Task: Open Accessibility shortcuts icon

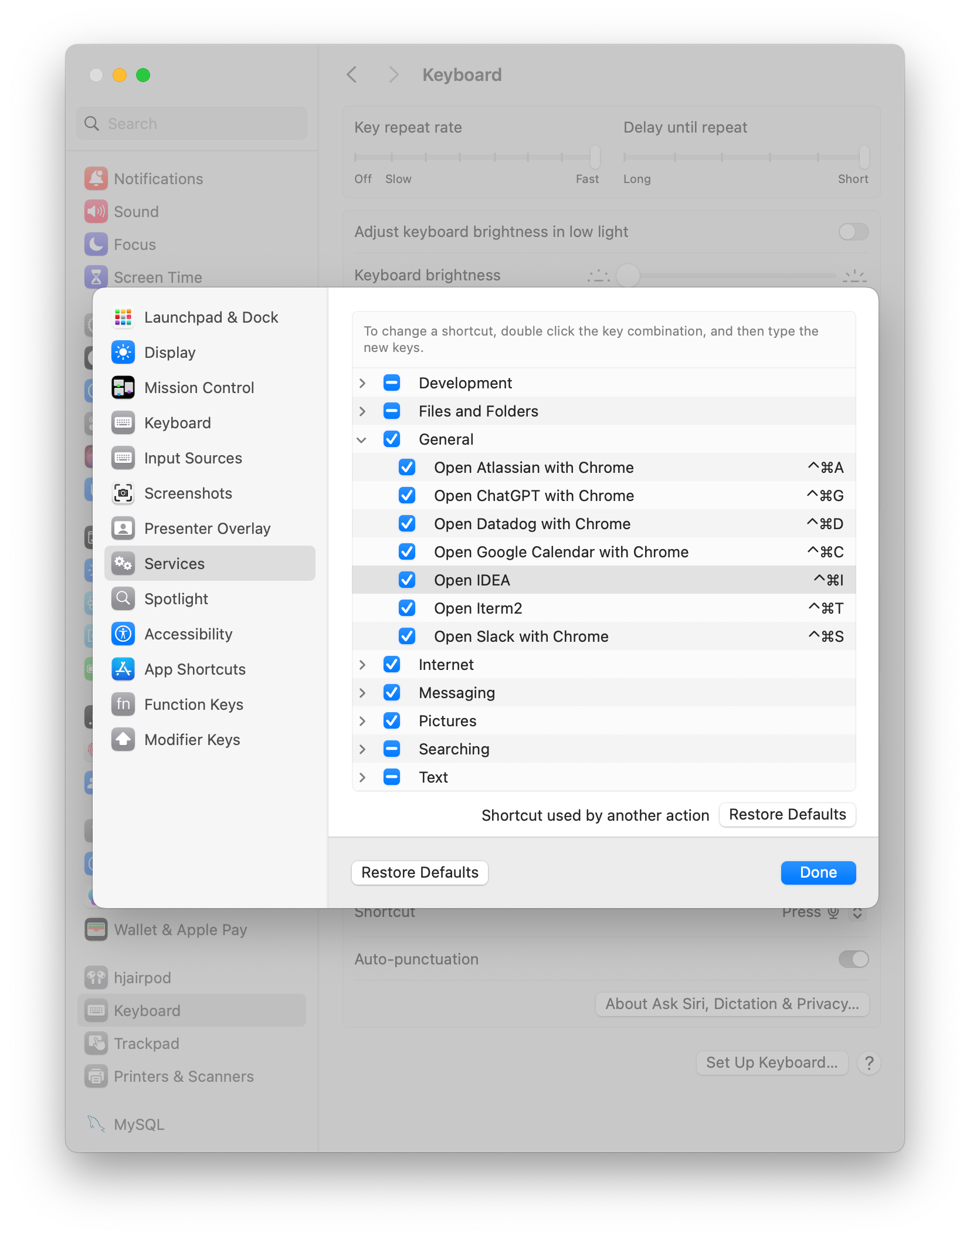Action: tap(123, 634)
